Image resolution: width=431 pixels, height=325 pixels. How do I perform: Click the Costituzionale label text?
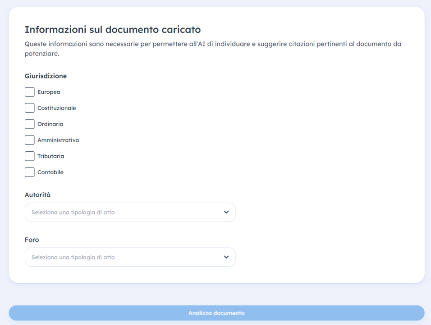[x=57, y=108]
